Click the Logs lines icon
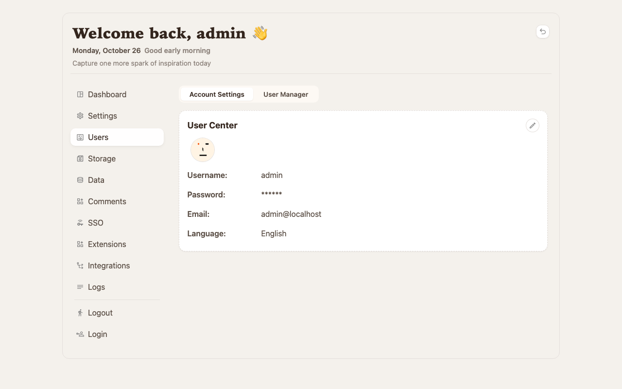 (80, 287)
